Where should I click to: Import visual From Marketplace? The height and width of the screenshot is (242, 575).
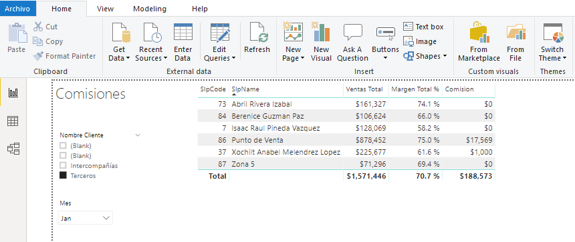[479, 42]
